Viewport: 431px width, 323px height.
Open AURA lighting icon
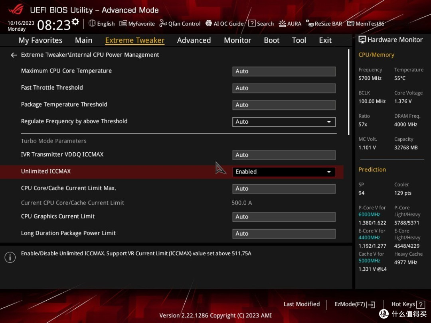tap(282, 24)
